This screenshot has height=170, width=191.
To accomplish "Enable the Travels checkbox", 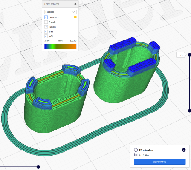I will 46,22.
